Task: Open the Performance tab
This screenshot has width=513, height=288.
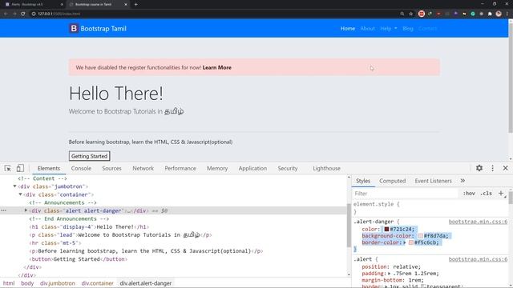Action: pyautogui.click(x=180, y=168)
